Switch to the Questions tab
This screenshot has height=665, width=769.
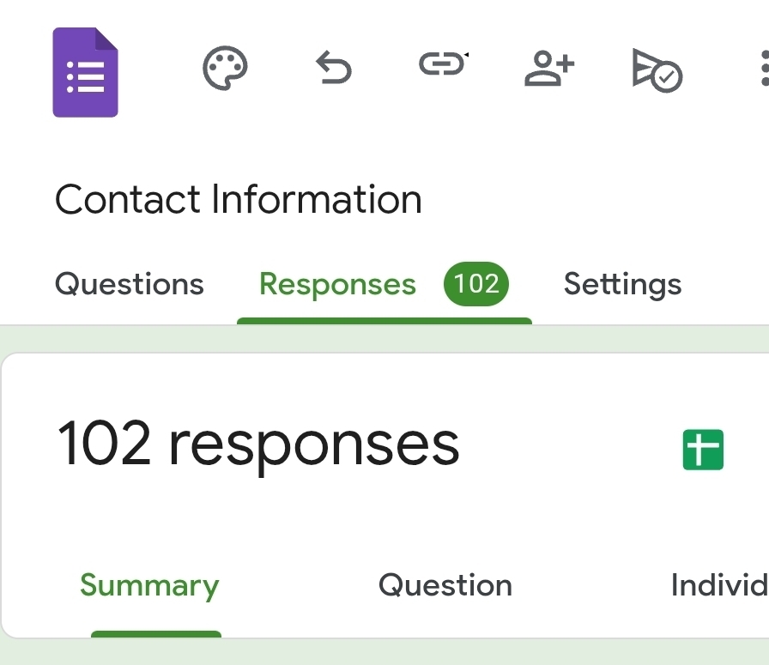130,284
